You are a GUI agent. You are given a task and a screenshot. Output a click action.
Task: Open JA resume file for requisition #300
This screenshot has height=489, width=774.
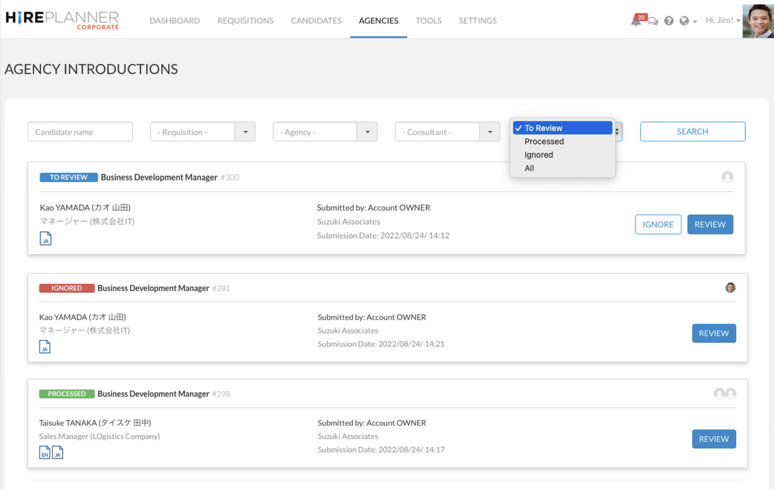point(45,238)
